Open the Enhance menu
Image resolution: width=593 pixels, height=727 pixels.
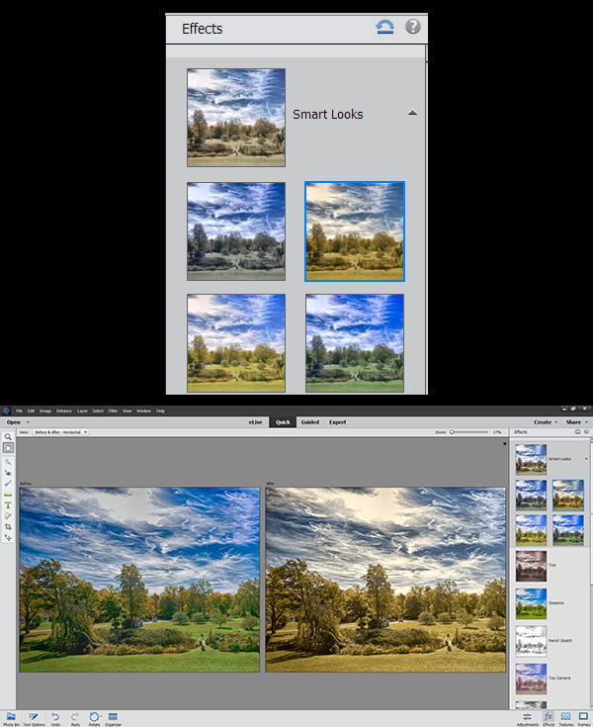tap(64, 410)
